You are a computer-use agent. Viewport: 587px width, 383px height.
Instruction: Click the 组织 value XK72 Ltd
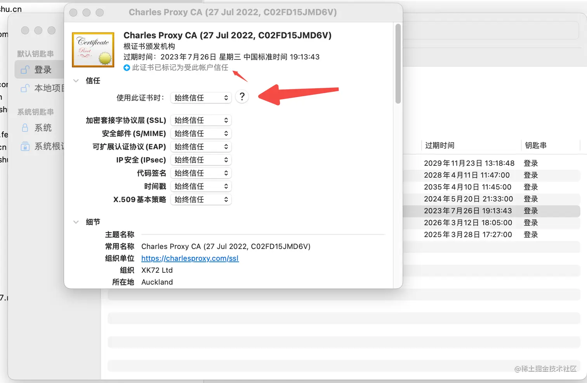(157, 270)
